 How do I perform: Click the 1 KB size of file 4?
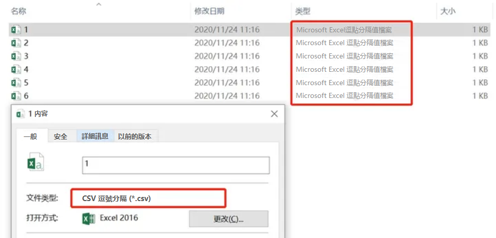[x=480, y=69]
